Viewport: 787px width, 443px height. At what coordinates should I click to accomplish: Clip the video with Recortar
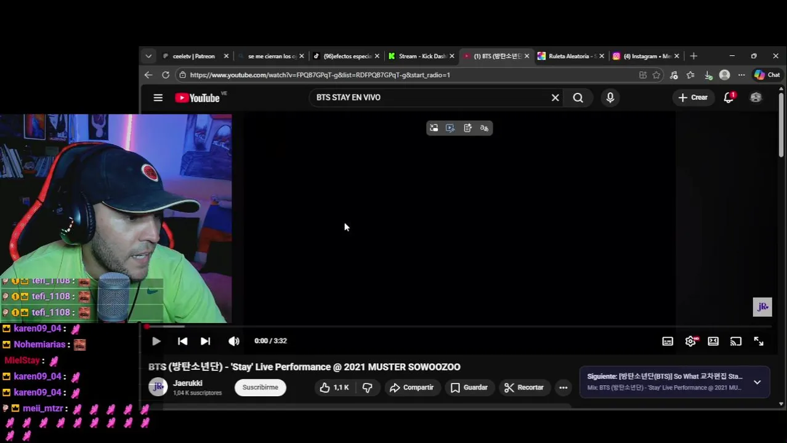coord(524,387)
